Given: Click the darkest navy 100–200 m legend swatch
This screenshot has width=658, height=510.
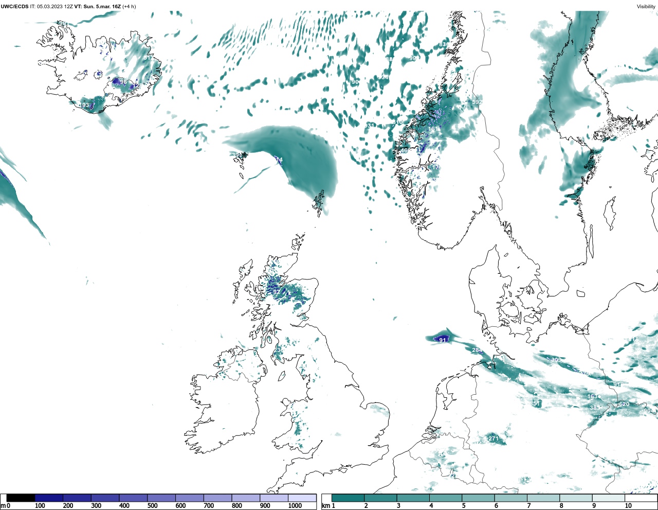Looking at the screenshot, I should pos(49,498).
